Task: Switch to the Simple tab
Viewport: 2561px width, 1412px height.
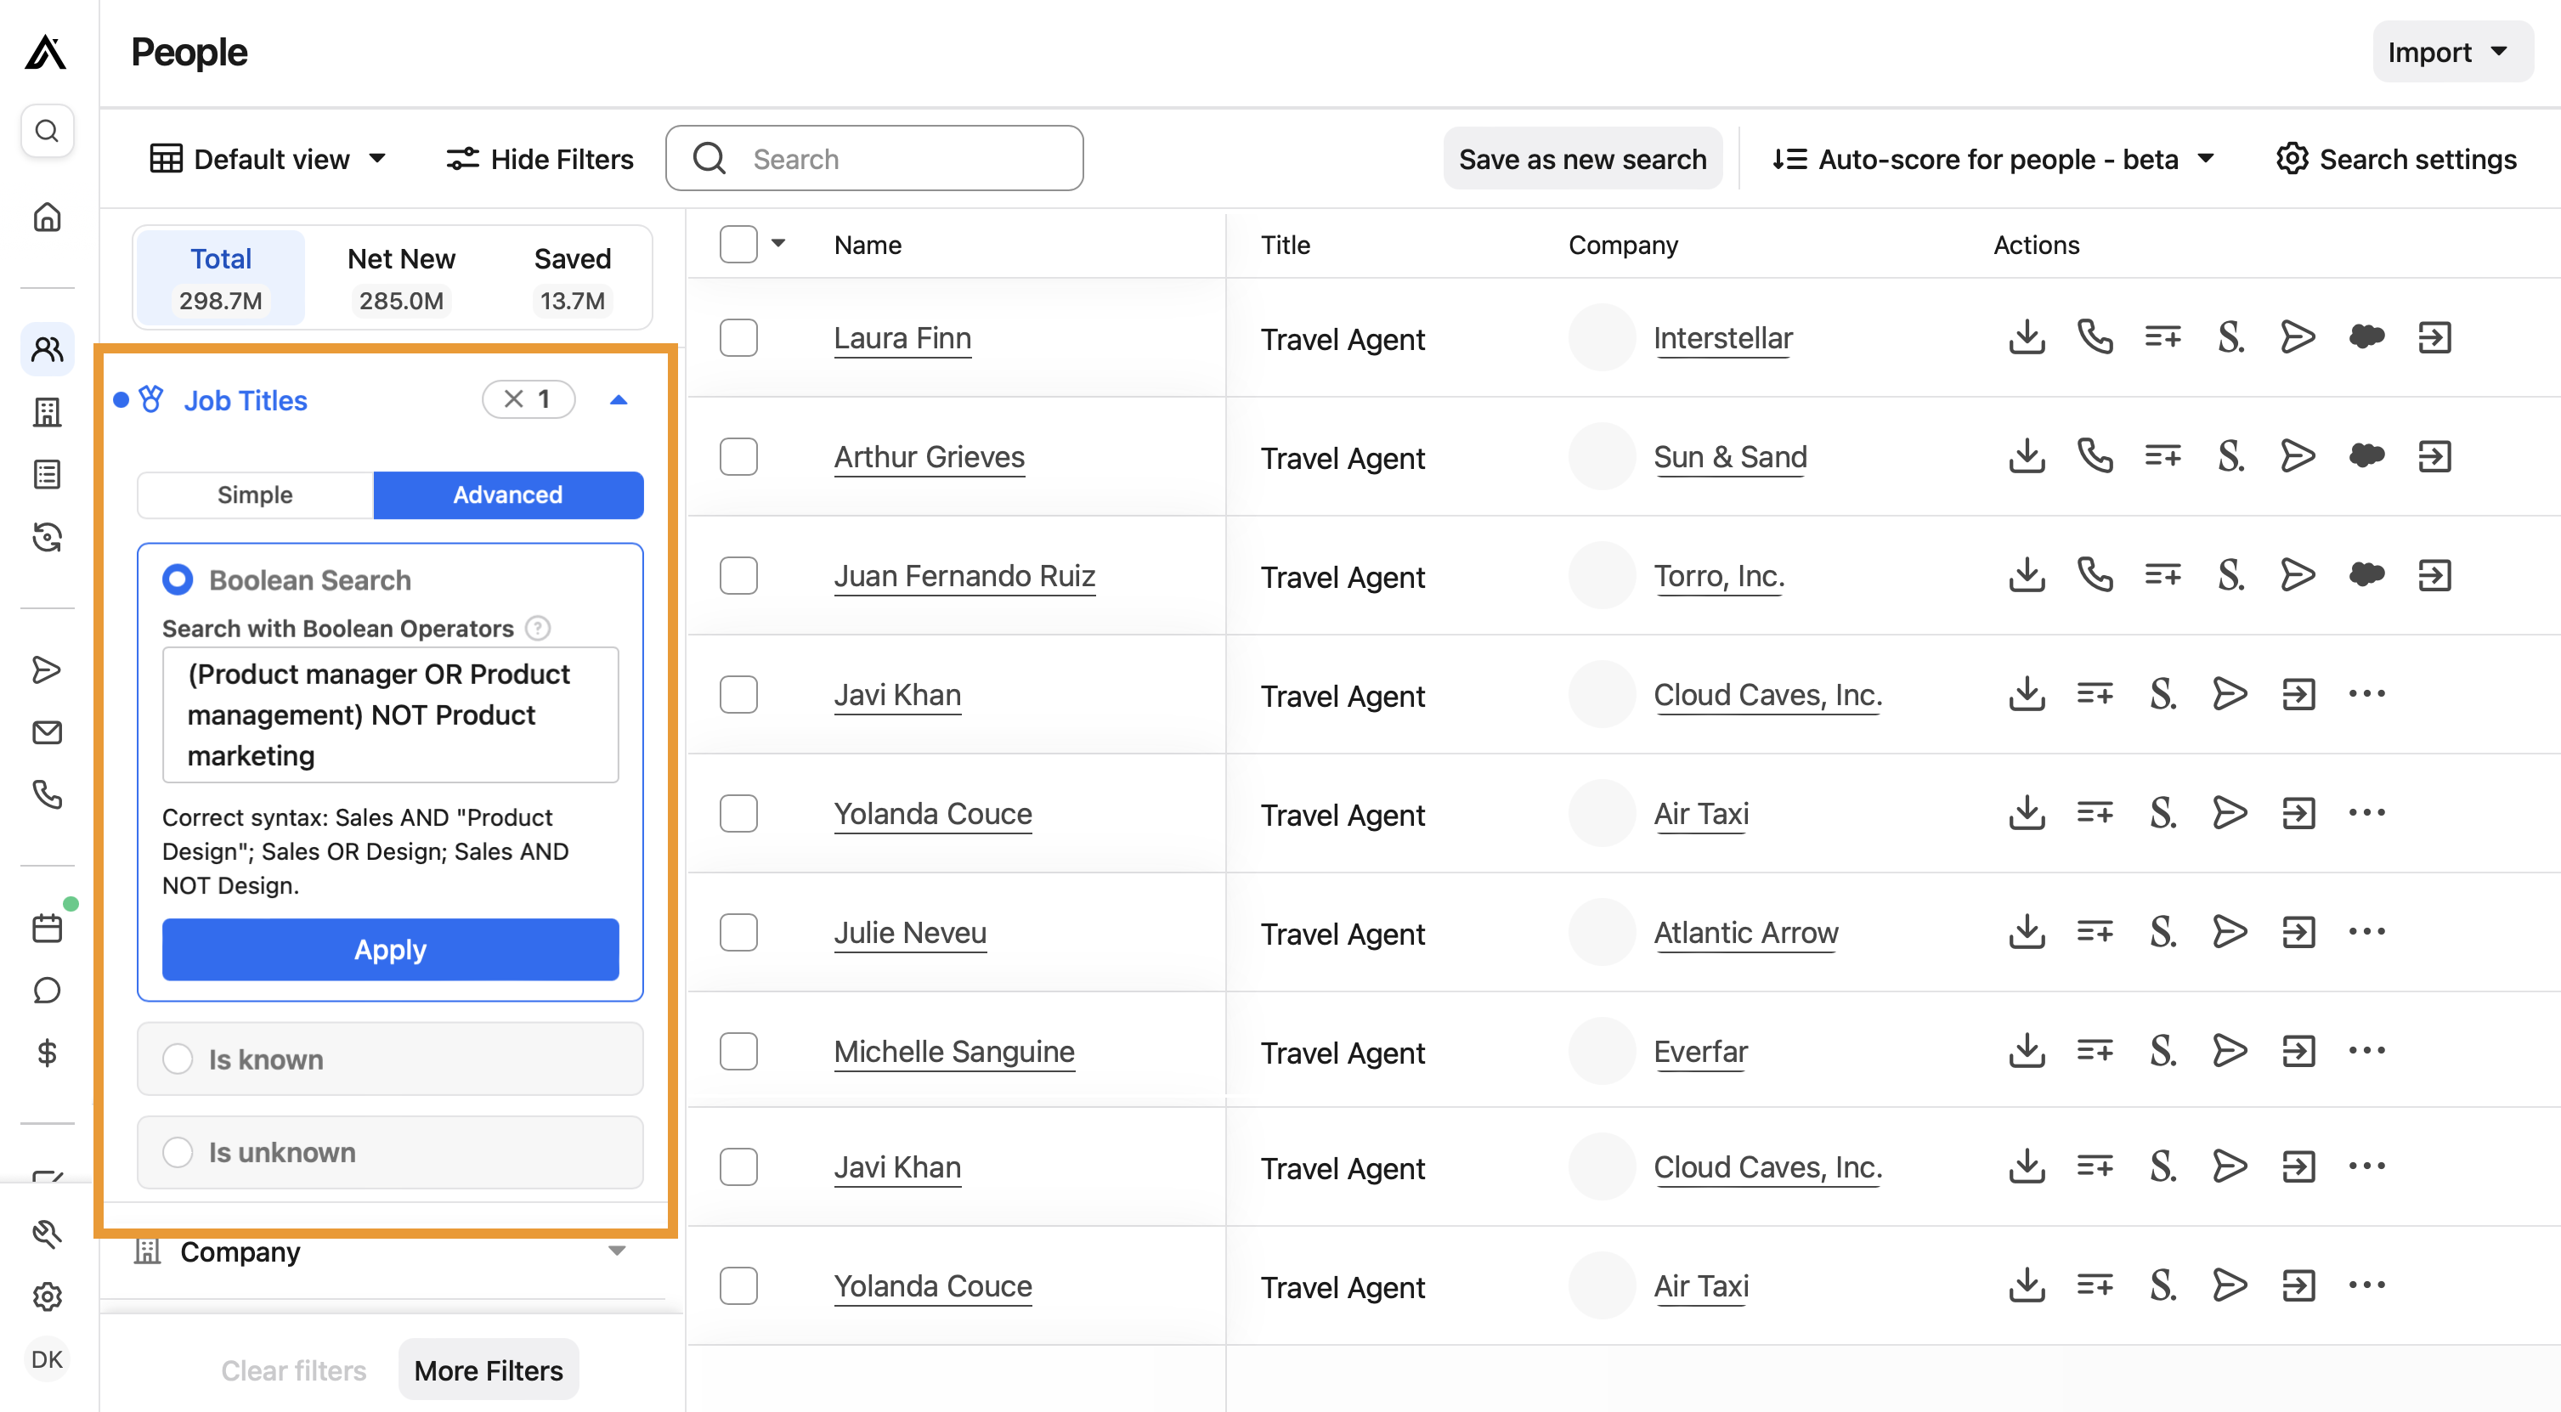Action: pyautogui.click(x=255, y=494)
